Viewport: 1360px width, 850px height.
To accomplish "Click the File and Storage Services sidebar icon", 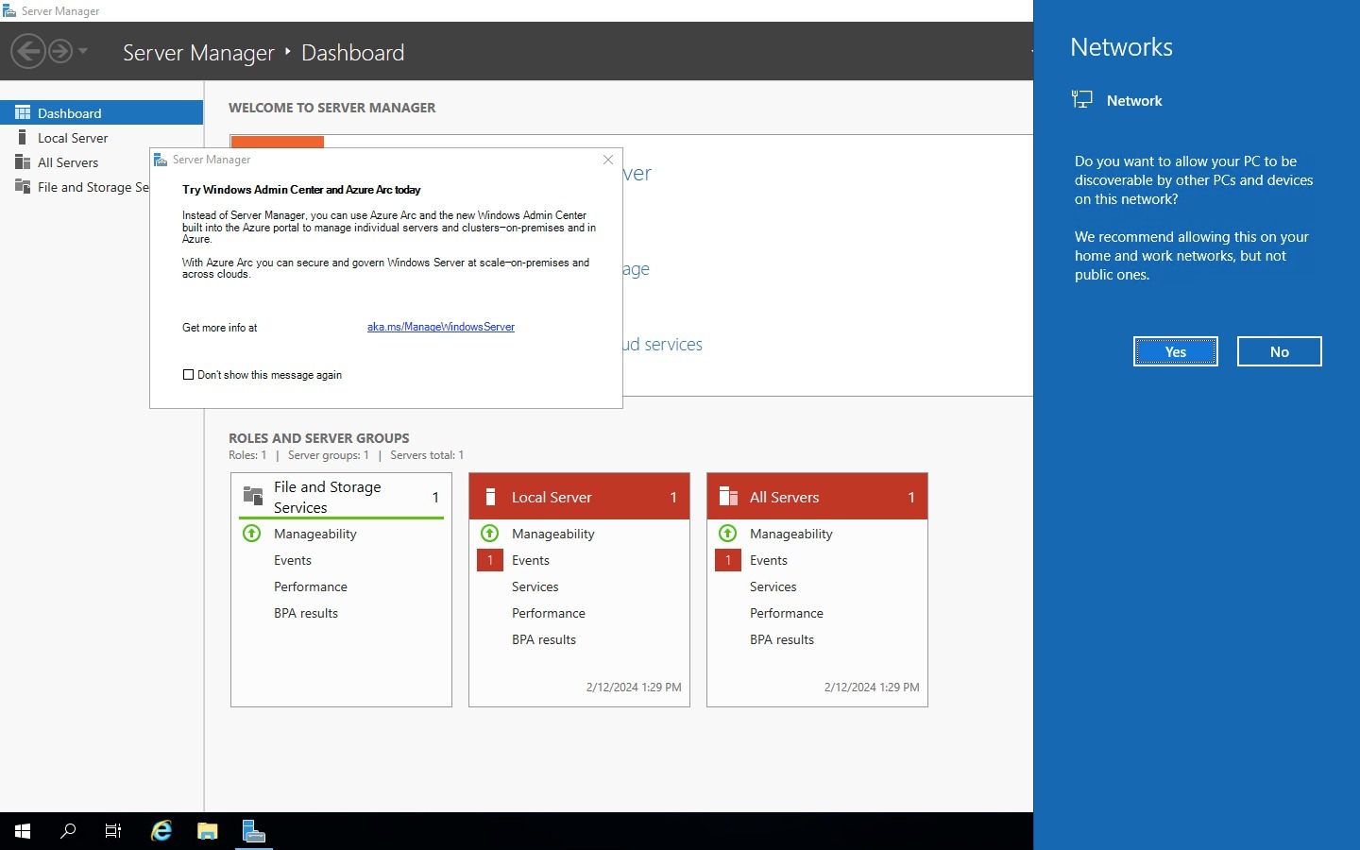I will (23, 187).
